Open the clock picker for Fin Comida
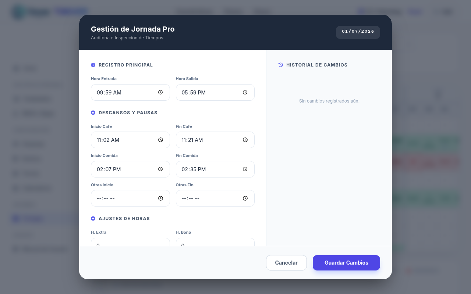 click(245, 169)
